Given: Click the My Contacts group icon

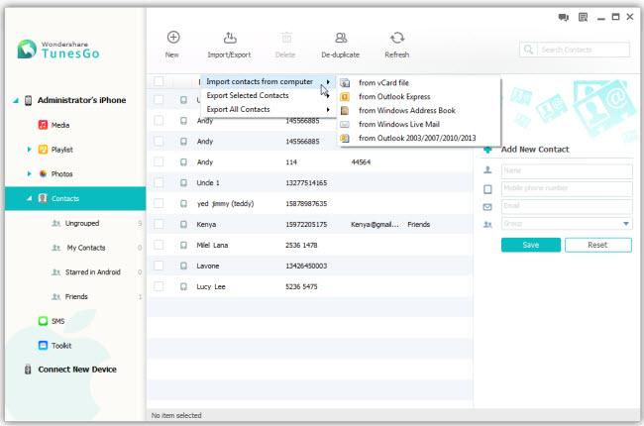Looking at the screenshot, I should pos(56,248).
